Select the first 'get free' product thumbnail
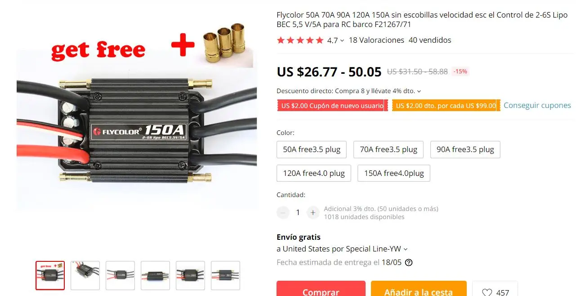The height and width of the screenshot is (296, 576). pyautogui.click(x=50, y=275)
